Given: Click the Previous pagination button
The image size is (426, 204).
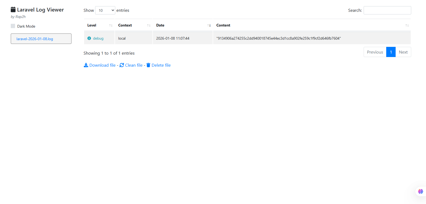Looking at the screenshot, I should click(x=375, y=52).
